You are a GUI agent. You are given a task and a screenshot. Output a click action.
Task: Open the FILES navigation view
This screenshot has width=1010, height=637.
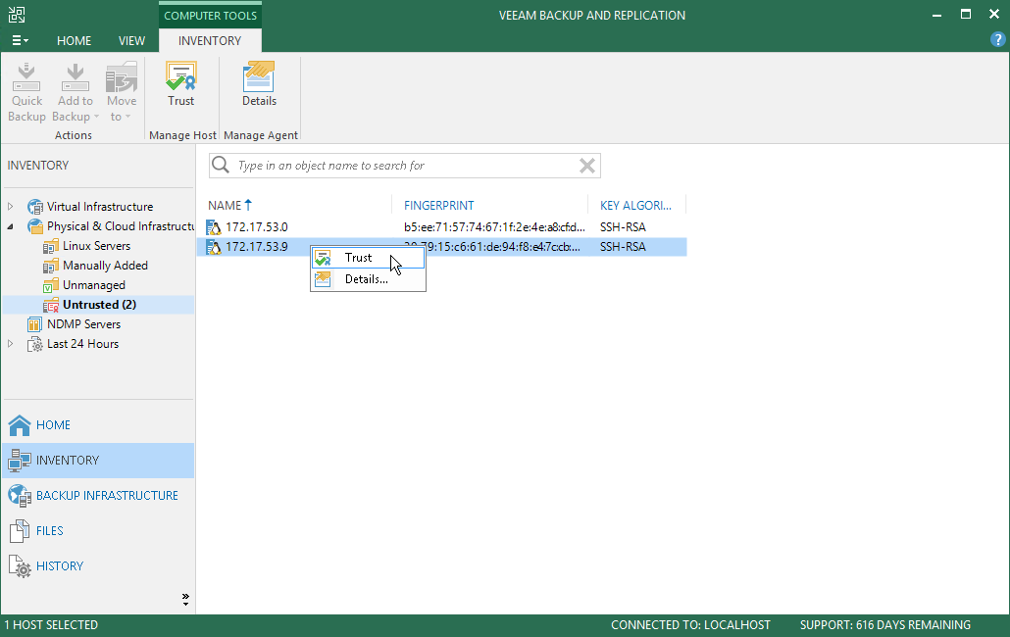[98, 531]
